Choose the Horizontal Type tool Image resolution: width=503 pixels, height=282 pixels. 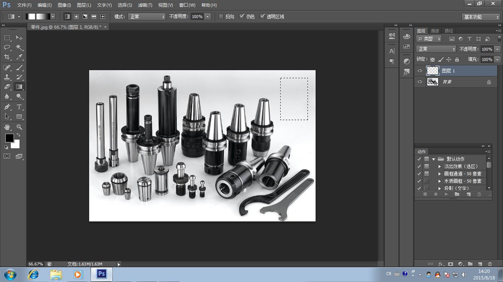coord(19,107)
